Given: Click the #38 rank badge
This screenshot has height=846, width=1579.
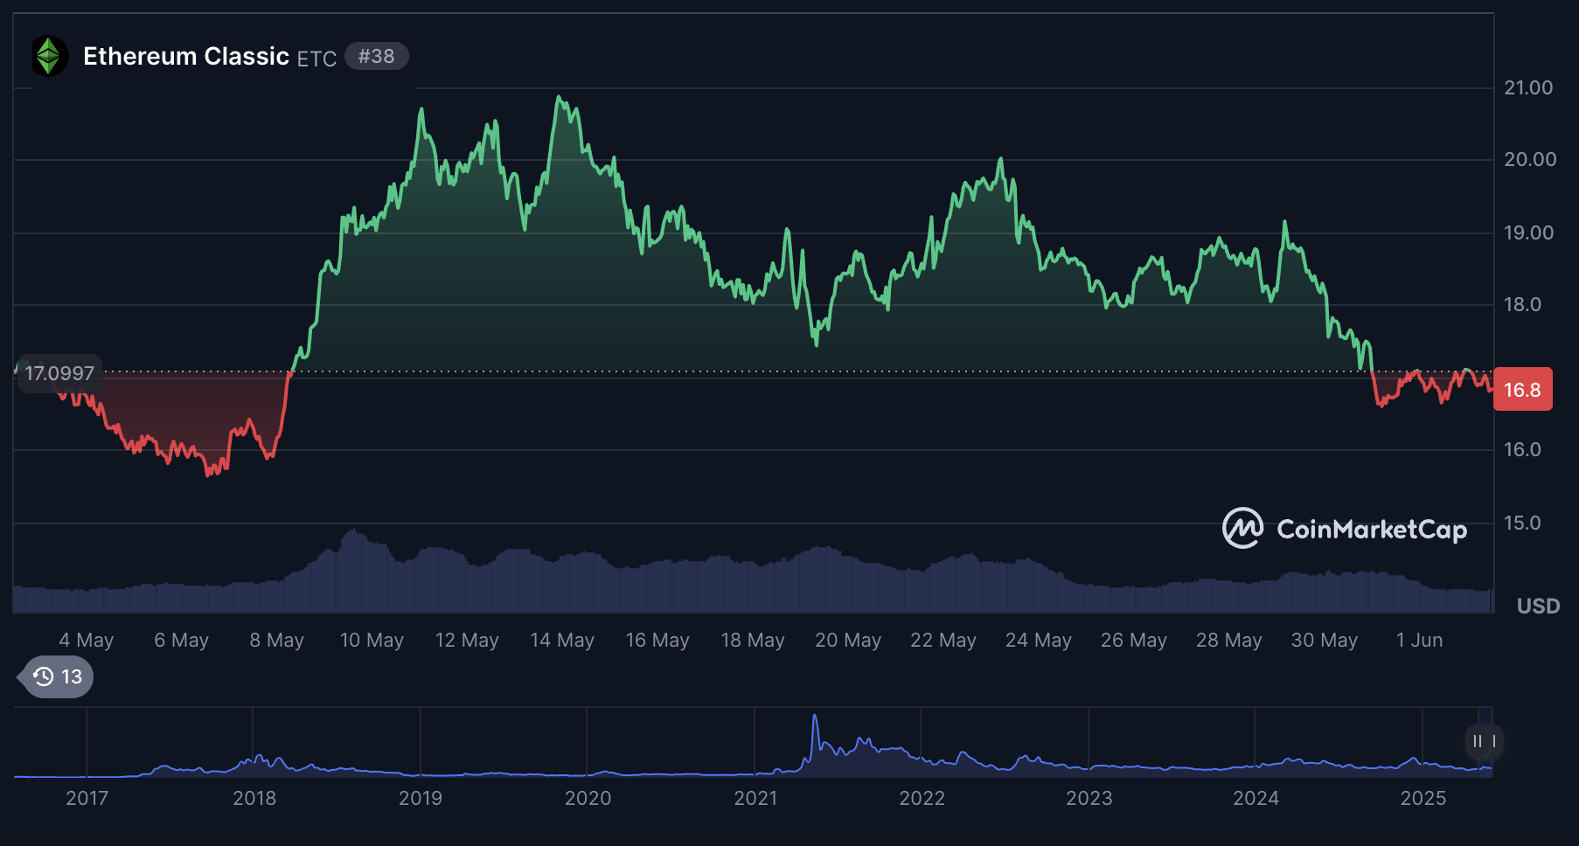Looking at the screenshot, I should tap(376, 56).
